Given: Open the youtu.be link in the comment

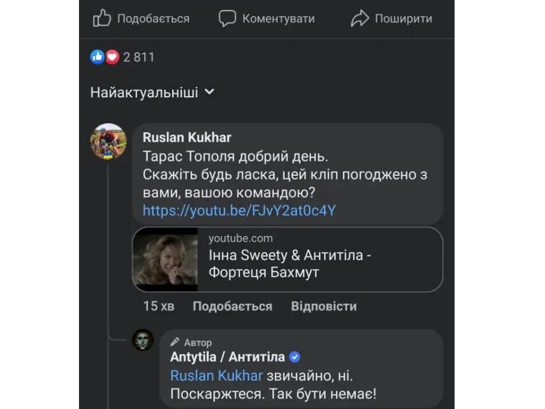Looking at the screenshot, I should point(239,211).
